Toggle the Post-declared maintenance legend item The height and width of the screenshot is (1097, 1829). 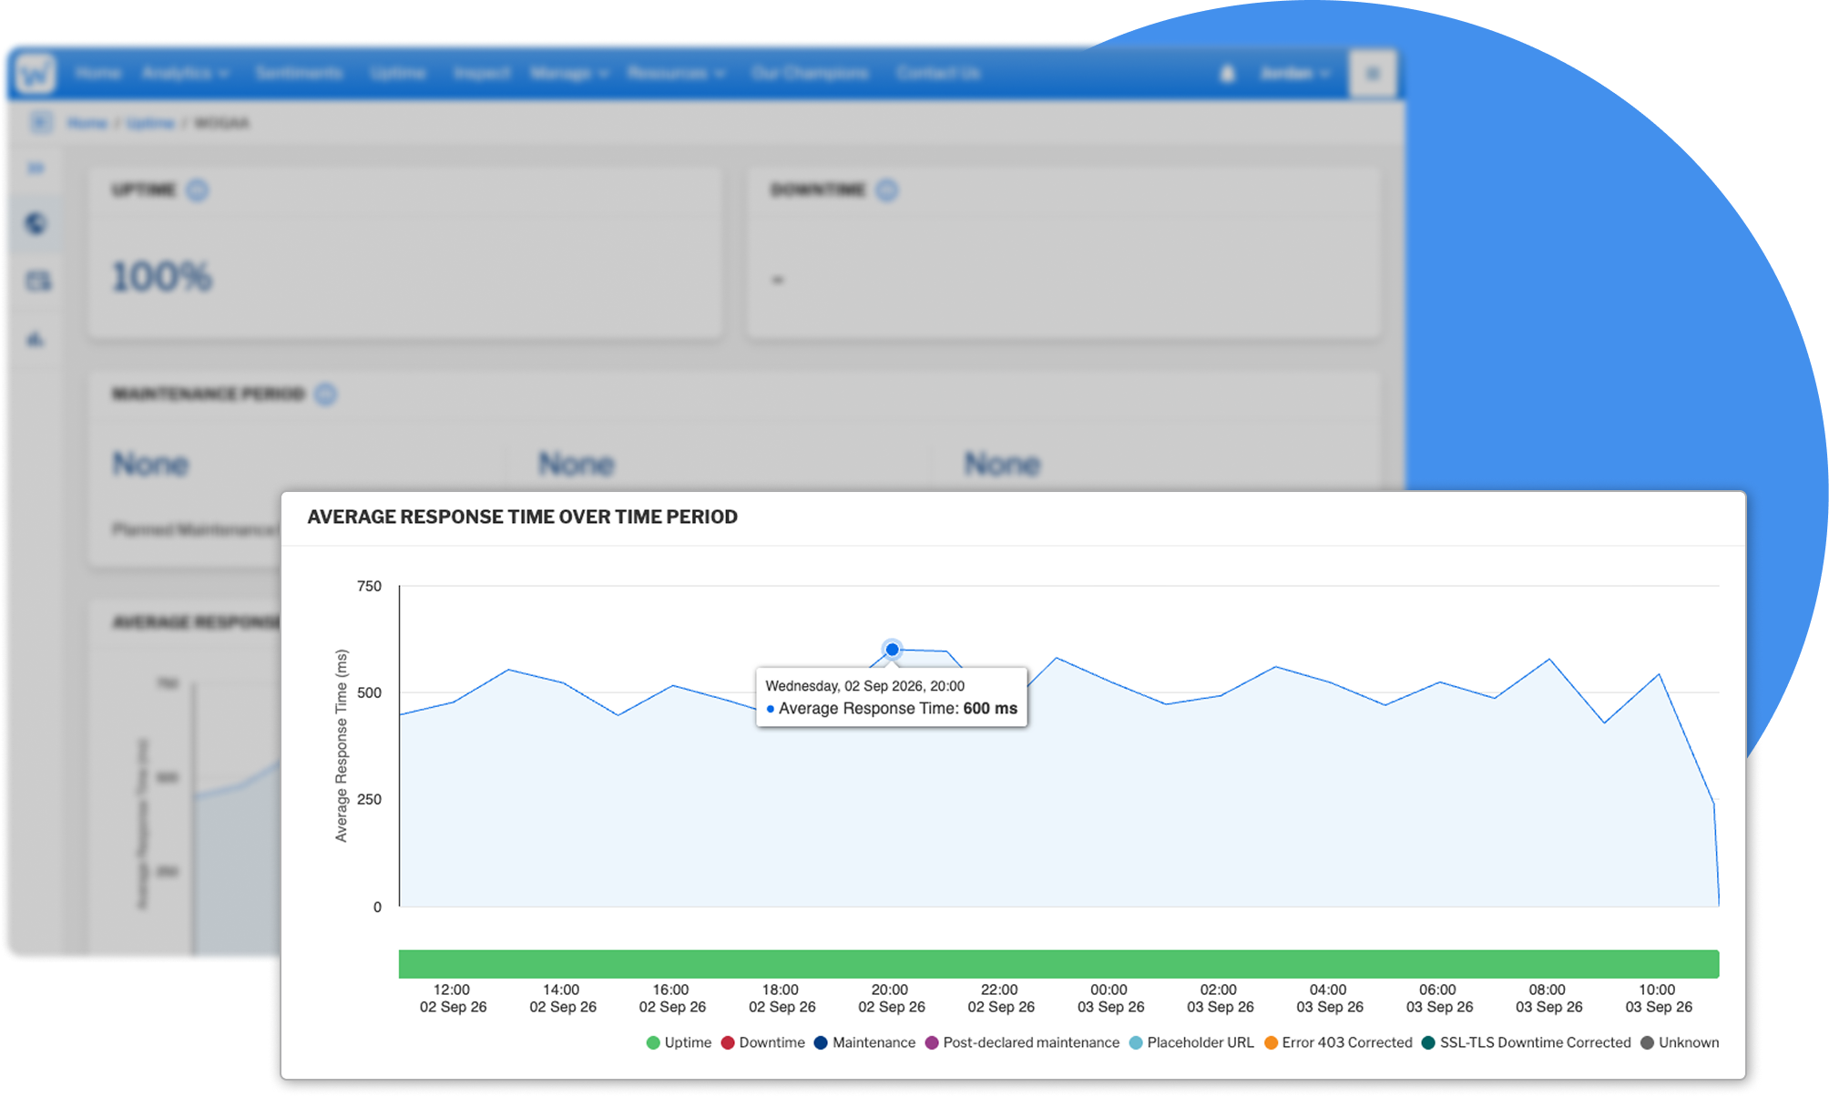[1022, 1042]
